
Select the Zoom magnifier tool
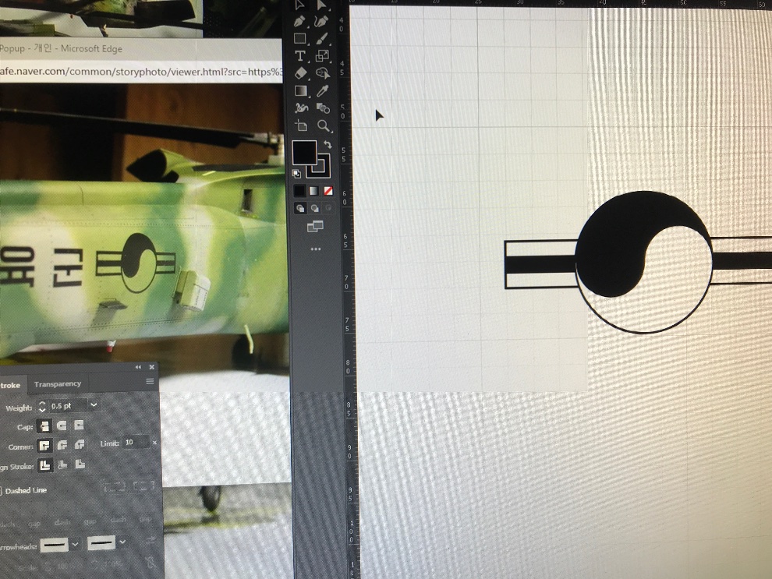[323, 125]
